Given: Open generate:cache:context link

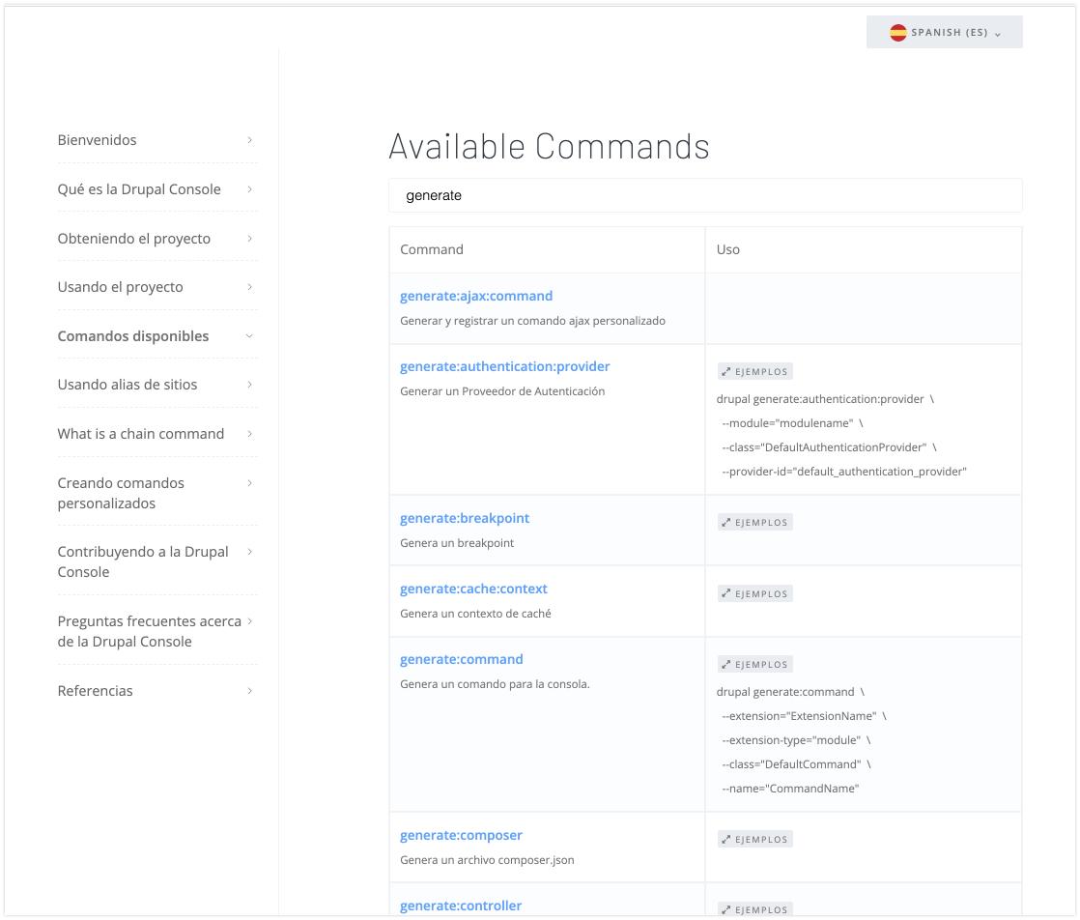Looking at the screenshot, I should click(x=474, y=589).
